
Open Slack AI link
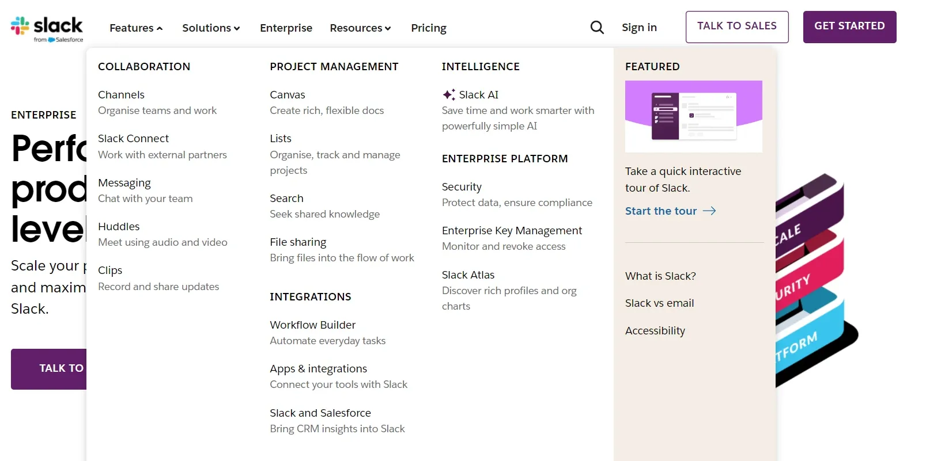click(x=479, y=94)
